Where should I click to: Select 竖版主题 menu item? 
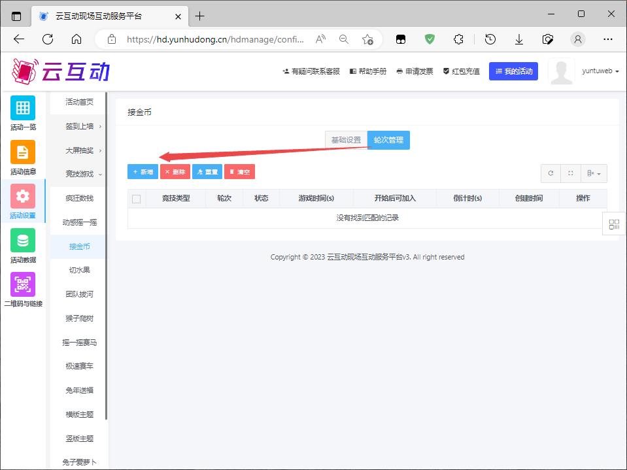(79, 439)
